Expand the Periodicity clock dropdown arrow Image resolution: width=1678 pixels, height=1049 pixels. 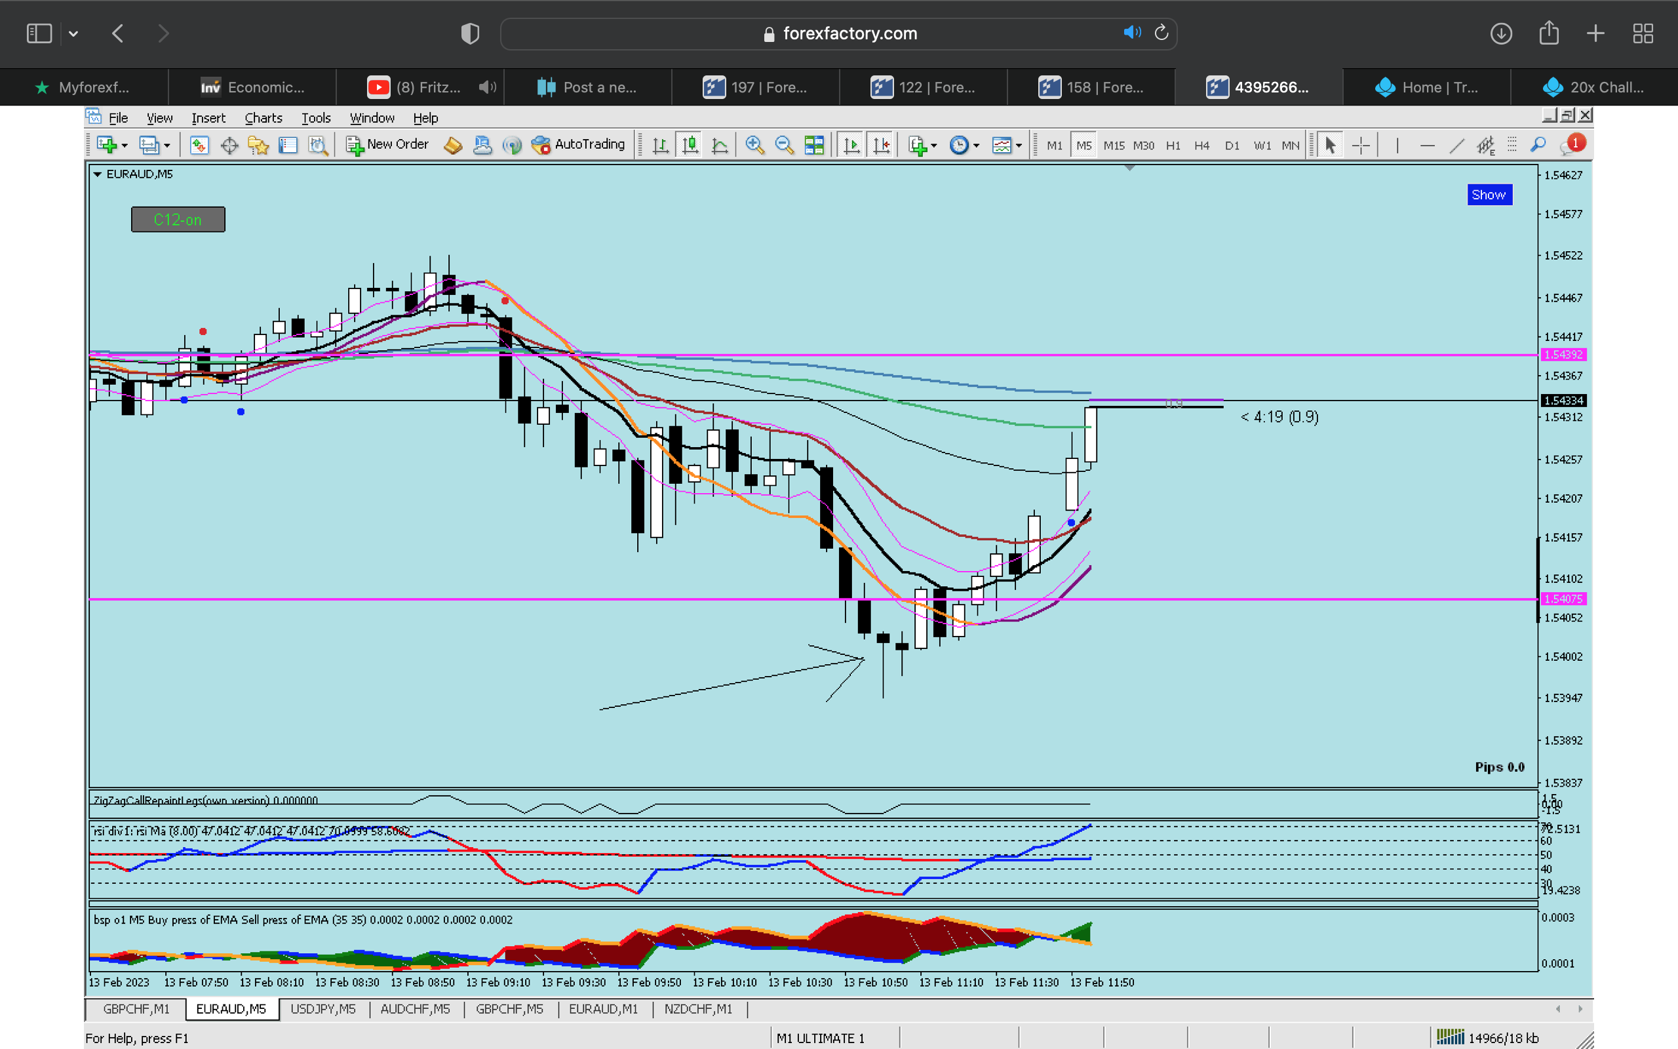coord(976,146)
